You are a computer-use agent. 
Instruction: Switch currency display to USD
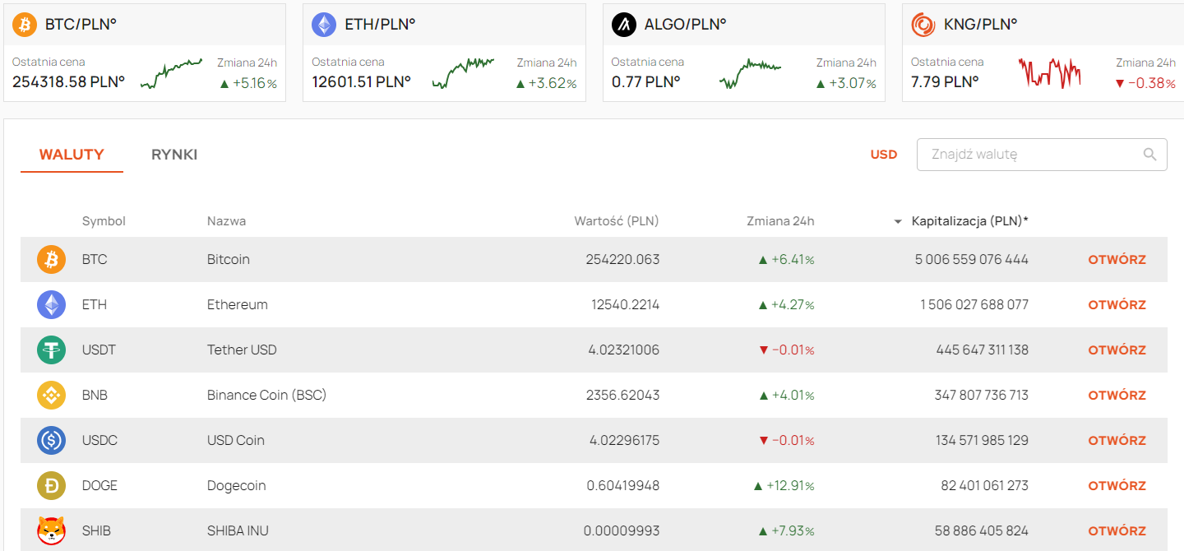(x=884, y=155)
